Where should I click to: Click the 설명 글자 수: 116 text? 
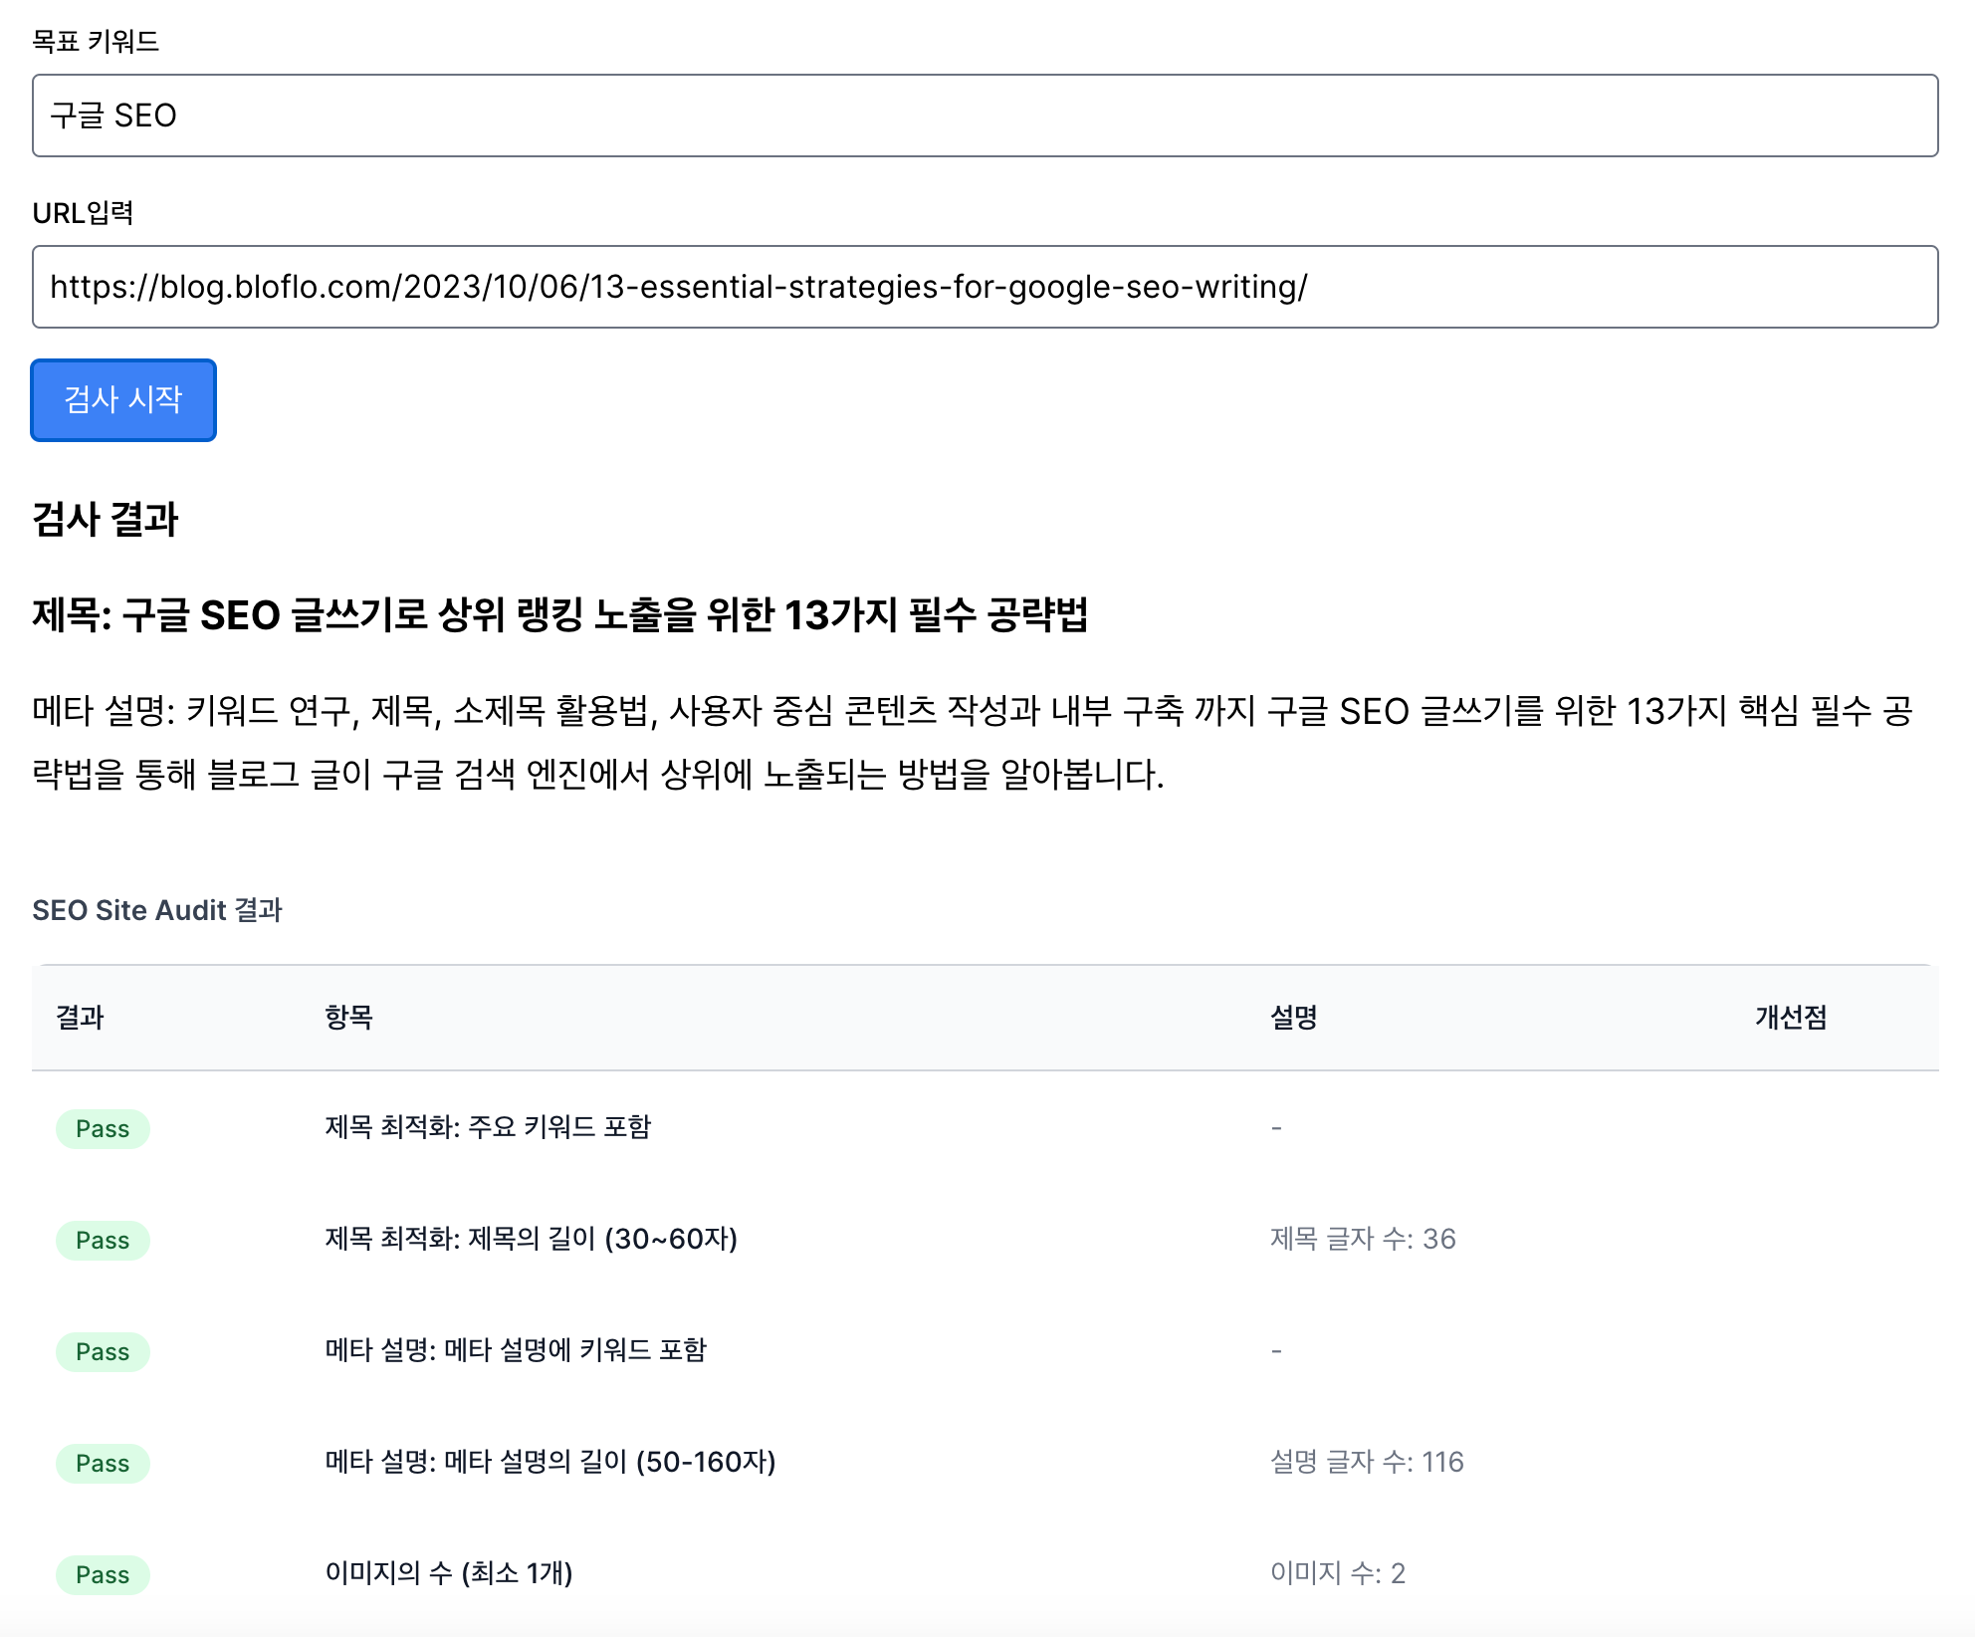click(x=1366, y=1462)
